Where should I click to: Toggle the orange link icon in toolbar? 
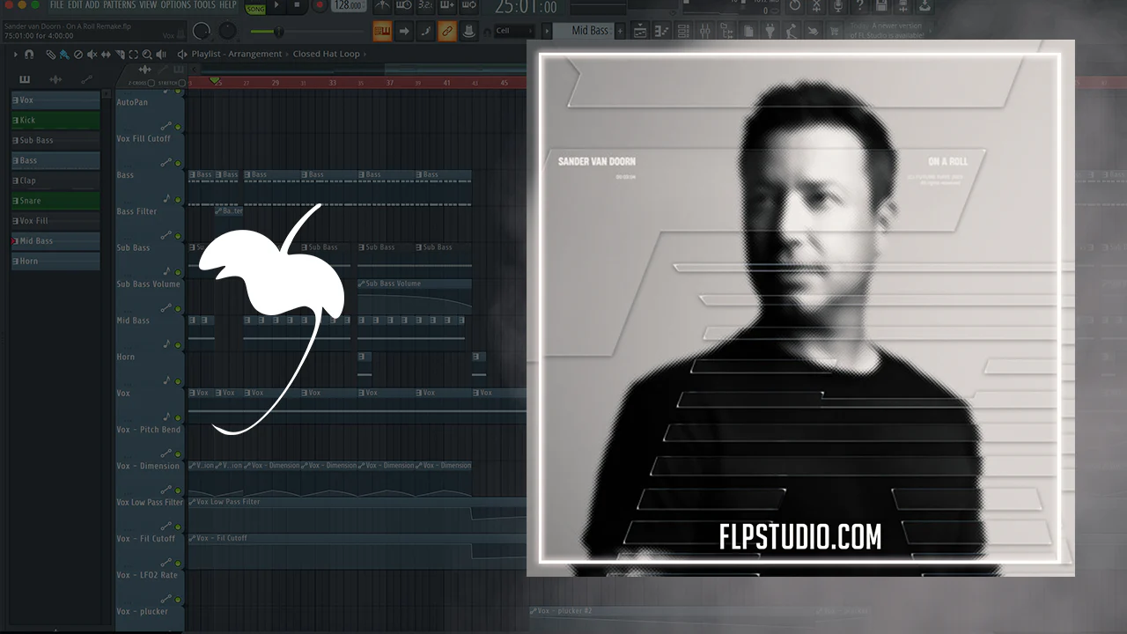(446, 32)
